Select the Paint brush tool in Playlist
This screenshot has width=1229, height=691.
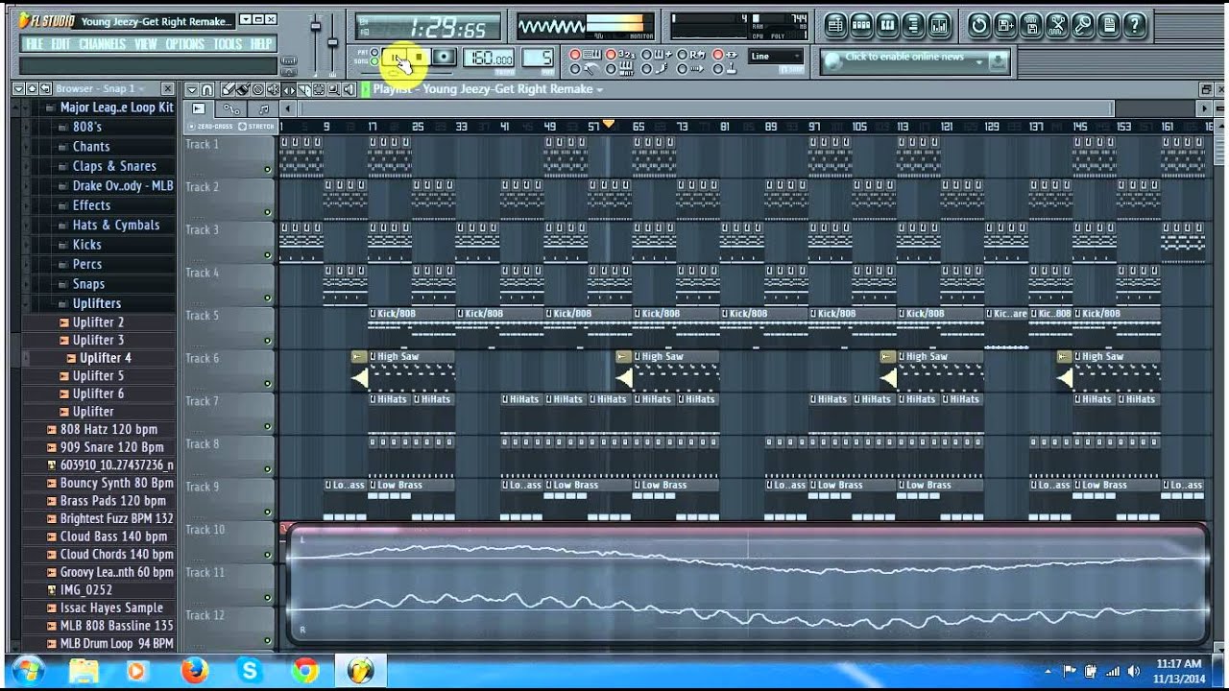pyautogui.click(x=243, y=89)
